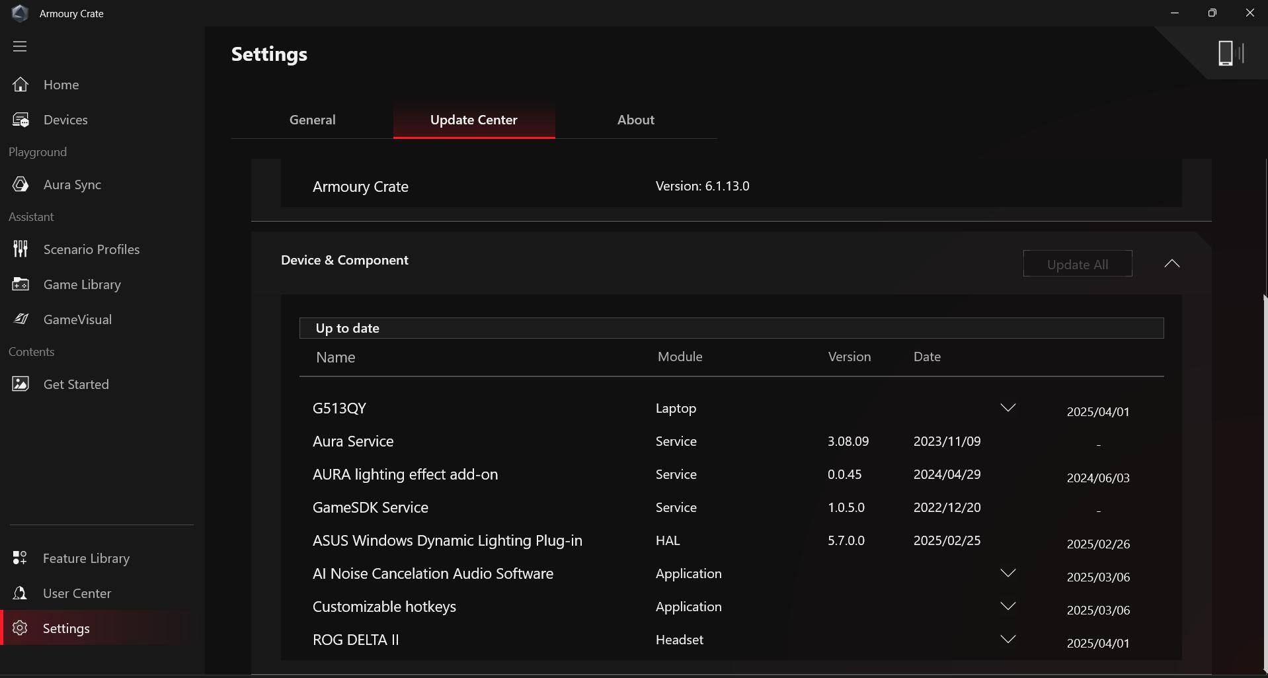Open the User Center icon
This screenshot has width=1268, height=678.
[x=20, y=593]
